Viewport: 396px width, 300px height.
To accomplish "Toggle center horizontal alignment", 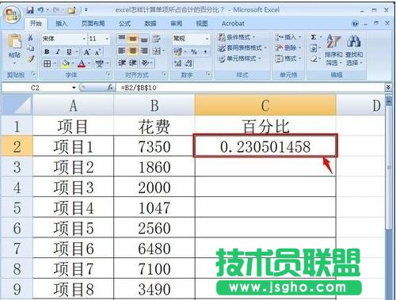I will click(133, 51).
